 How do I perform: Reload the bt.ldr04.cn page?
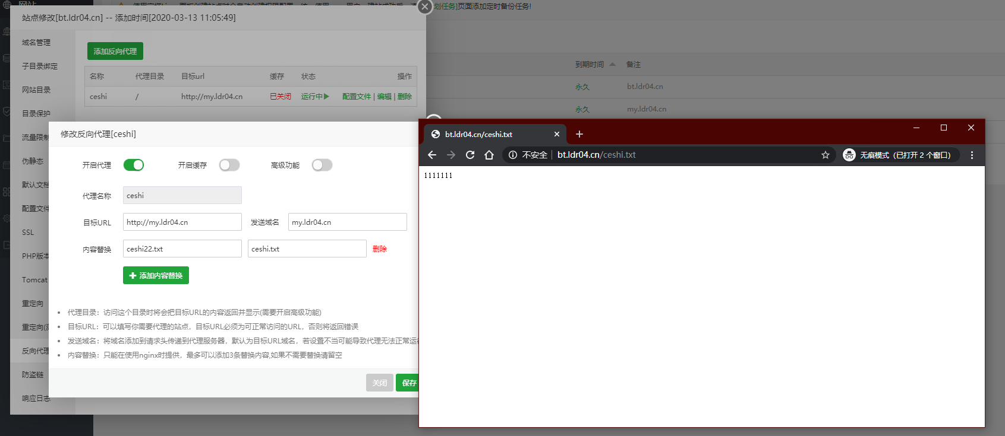pos(470,155)
